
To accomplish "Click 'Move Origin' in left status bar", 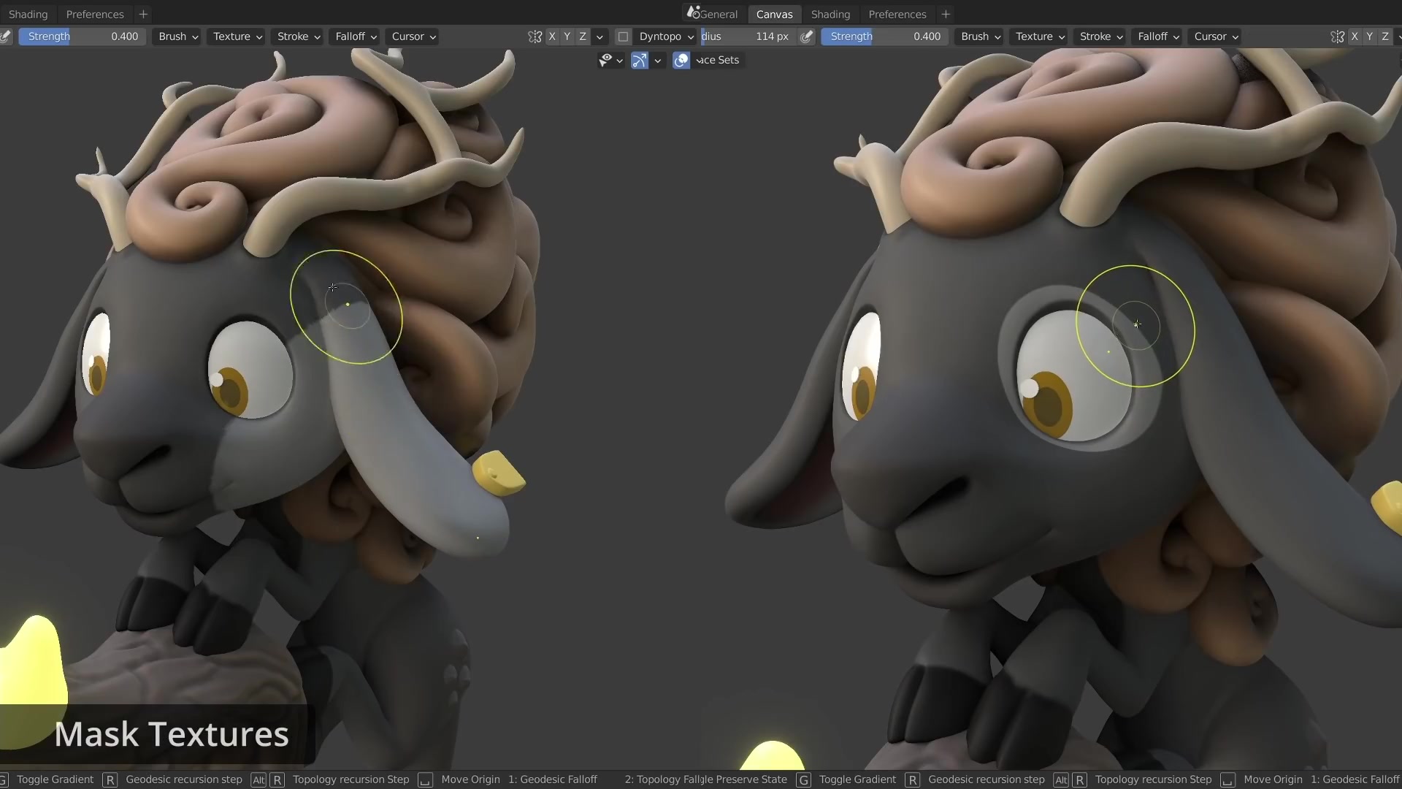I will (470, 780).
